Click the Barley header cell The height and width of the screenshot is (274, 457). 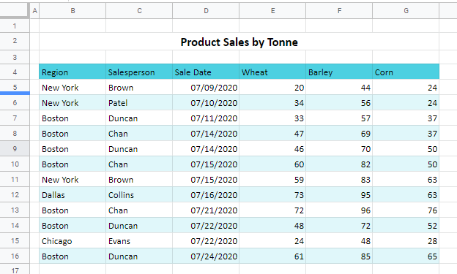[x=339, y=72]
